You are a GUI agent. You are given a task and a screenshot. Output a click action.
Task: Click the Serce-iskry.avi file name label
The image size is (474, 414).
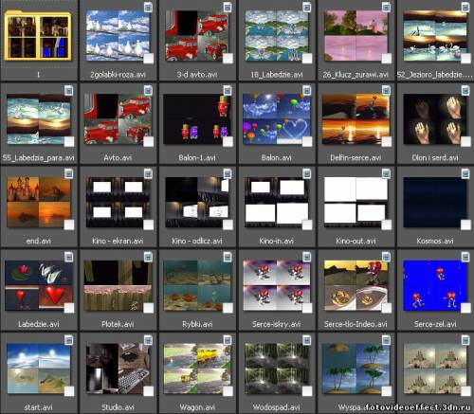tap(277, 324)
